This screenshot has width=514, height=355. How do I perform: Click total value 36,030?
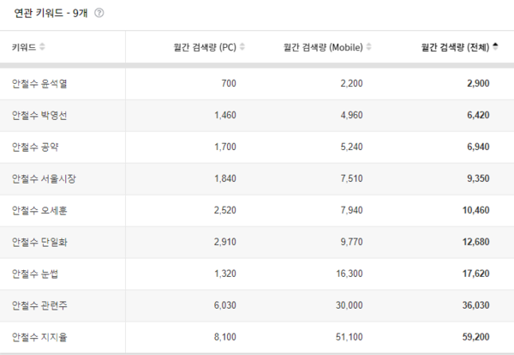[476, 305]
